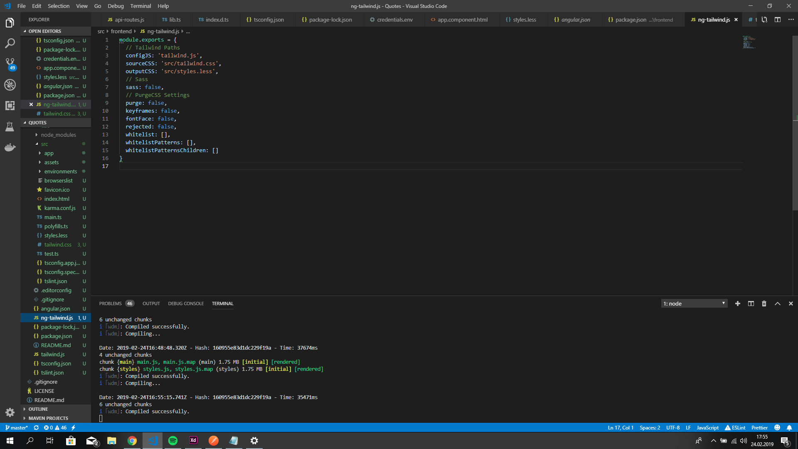Synchronize changes in the status bar
Viewport: 798px width, 449px height.
coord(36,427)
